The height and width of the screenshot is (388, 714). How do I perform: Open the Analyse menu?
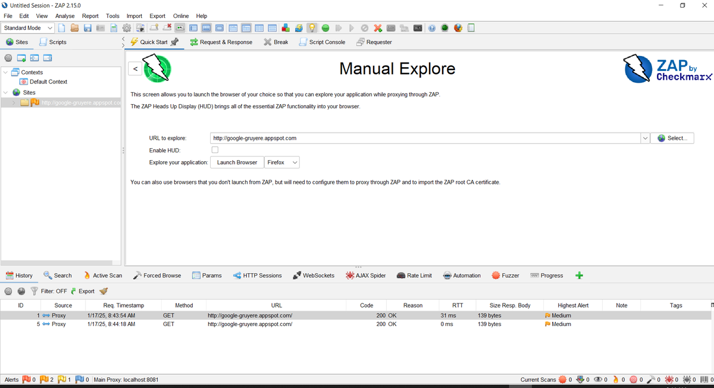point(65,16)
